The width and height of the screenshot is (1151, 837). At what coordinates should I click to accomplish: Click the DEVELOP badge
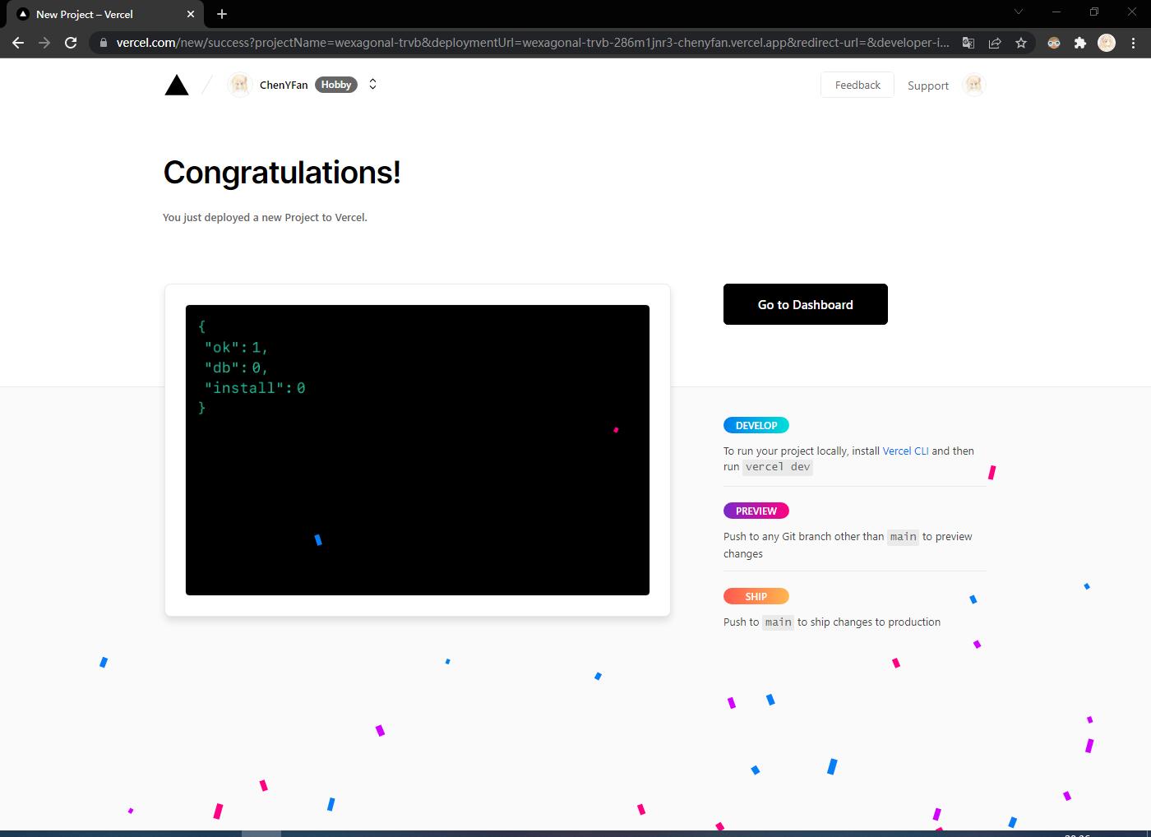[756, 425]
